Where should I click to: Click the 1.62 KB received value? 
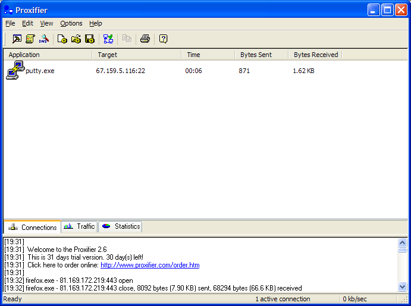[x=303, y=71]
